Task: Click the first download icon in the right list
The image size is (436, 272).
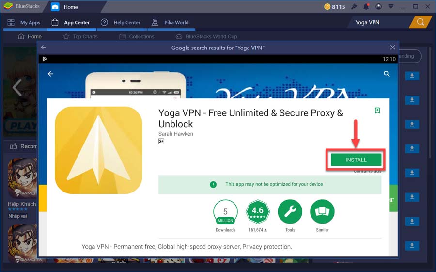Action: pyautogui.click(x=412, y=76)
